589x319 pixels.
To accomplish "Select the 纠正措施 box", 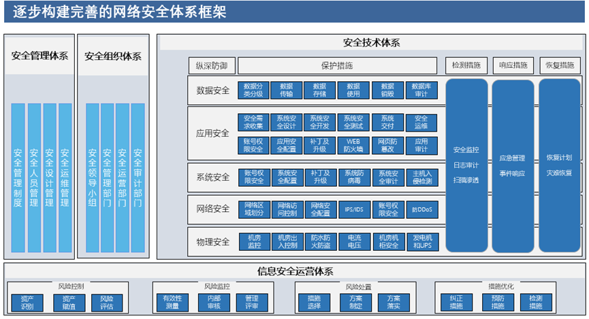I will tap(456, 302).
